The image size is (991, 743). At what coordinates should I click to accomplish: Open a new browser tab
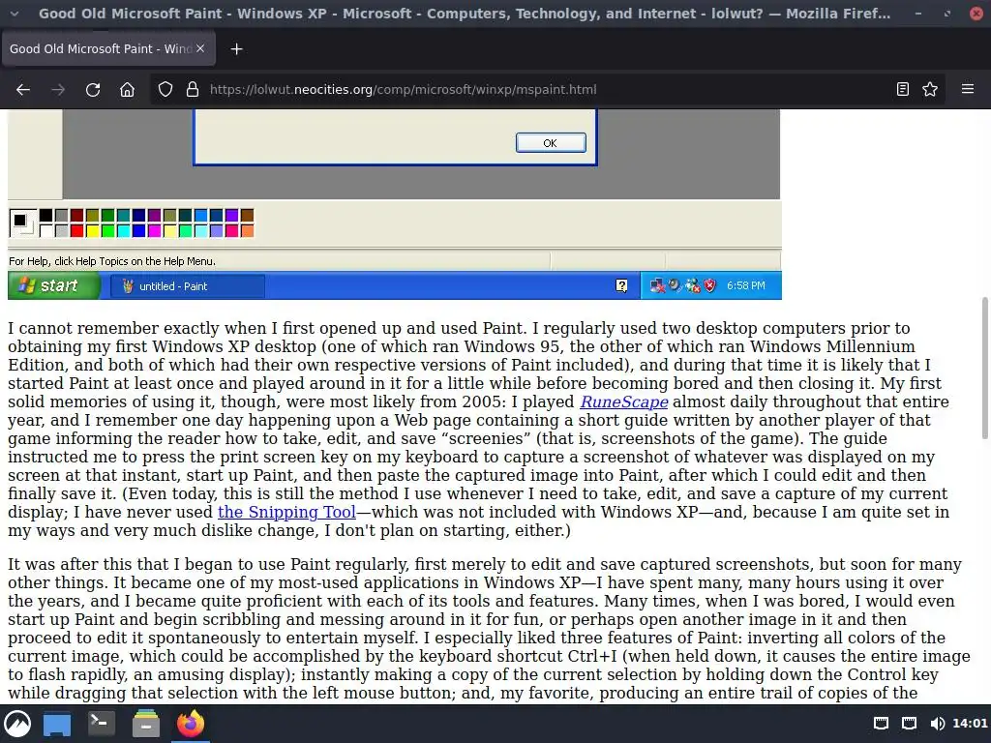point(236,48)
